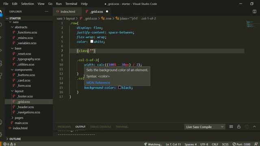Click the Port : 5500 Live Server item

coord(241,144)
